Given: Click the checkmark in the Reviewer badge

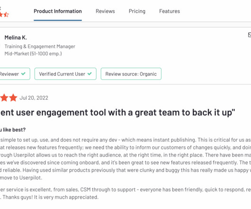Looking at the screenshot, I should pyautogui.click(x=23, y=74).
